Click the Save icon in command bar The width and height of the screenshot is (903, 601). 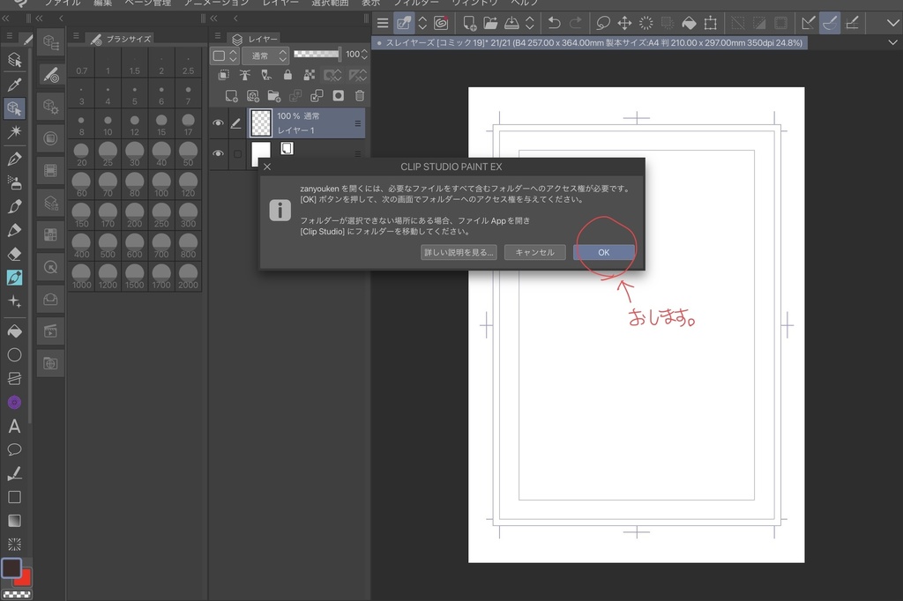click(x=511, y=23)
